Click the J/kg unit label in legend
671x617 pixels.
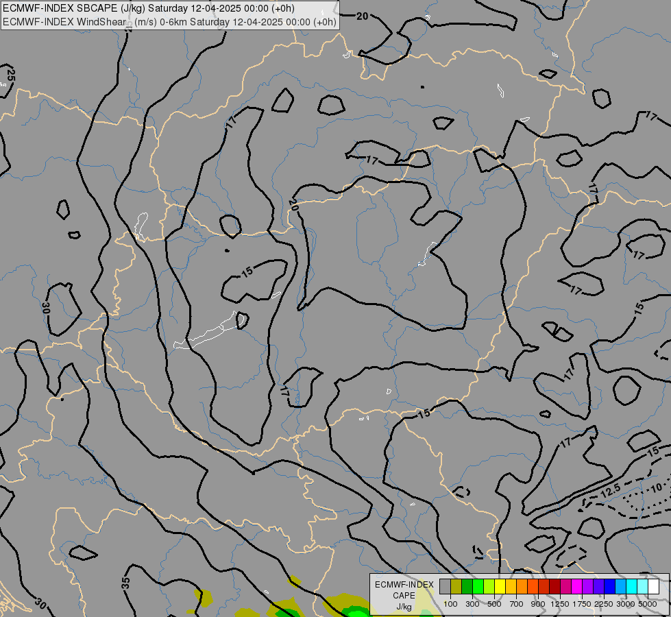click(x=404, y=607)
